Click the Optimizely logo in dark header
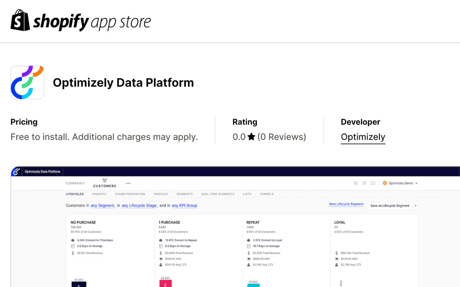The width and height of the screenshot is (460, 287). 16,171
